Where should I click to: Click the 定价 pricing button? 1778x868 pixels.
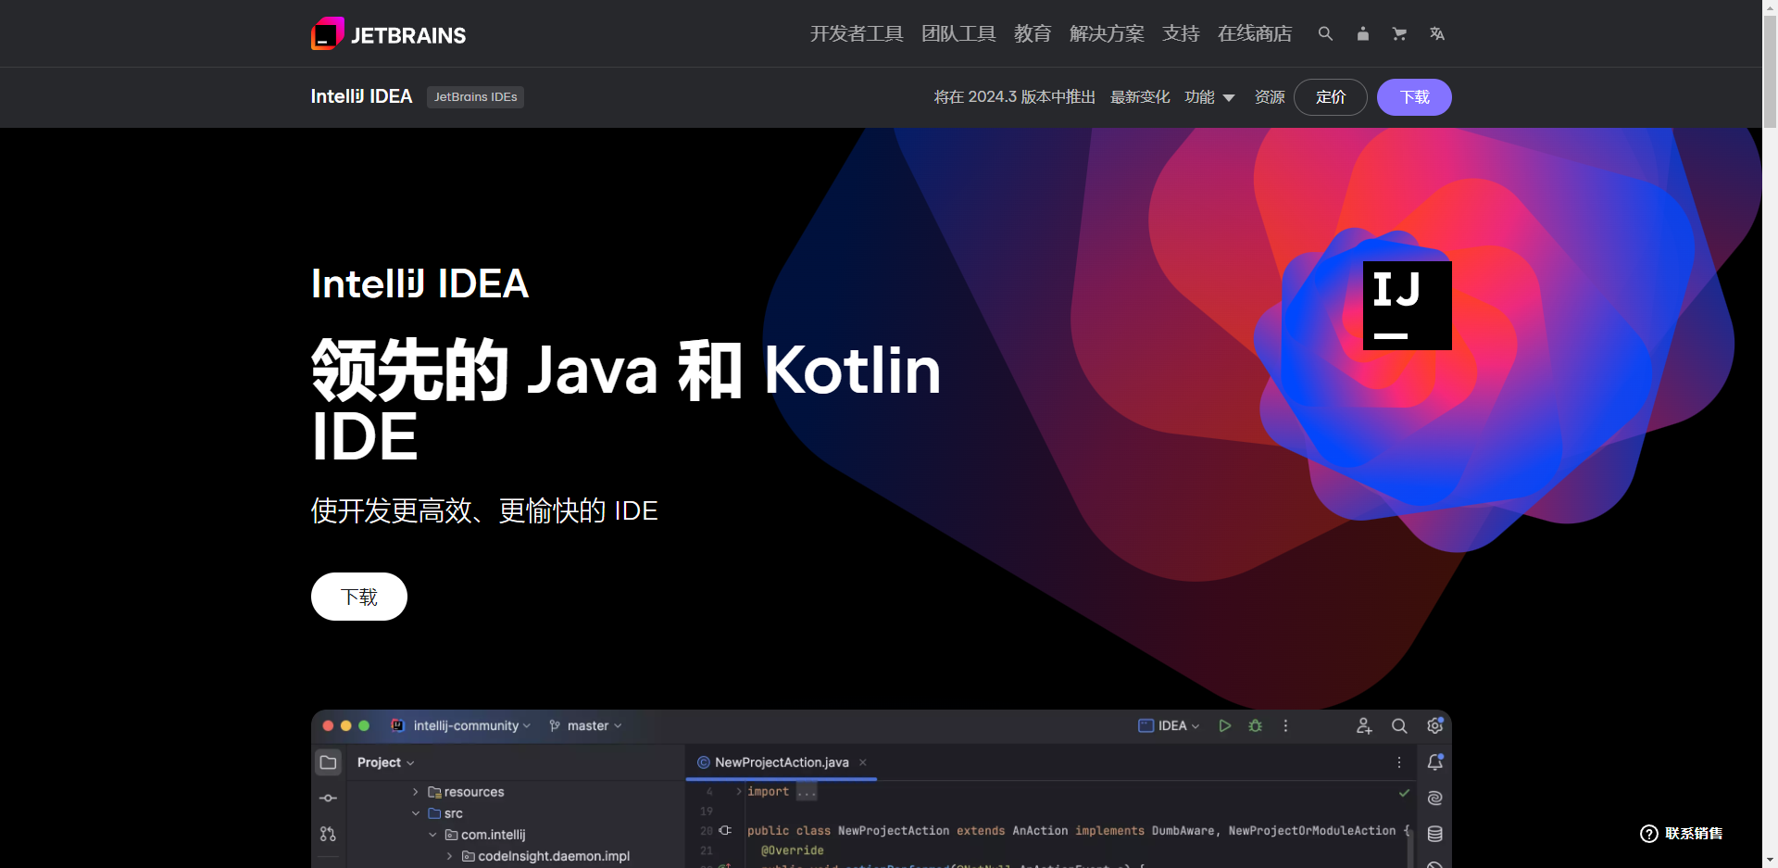(1331, 97)
